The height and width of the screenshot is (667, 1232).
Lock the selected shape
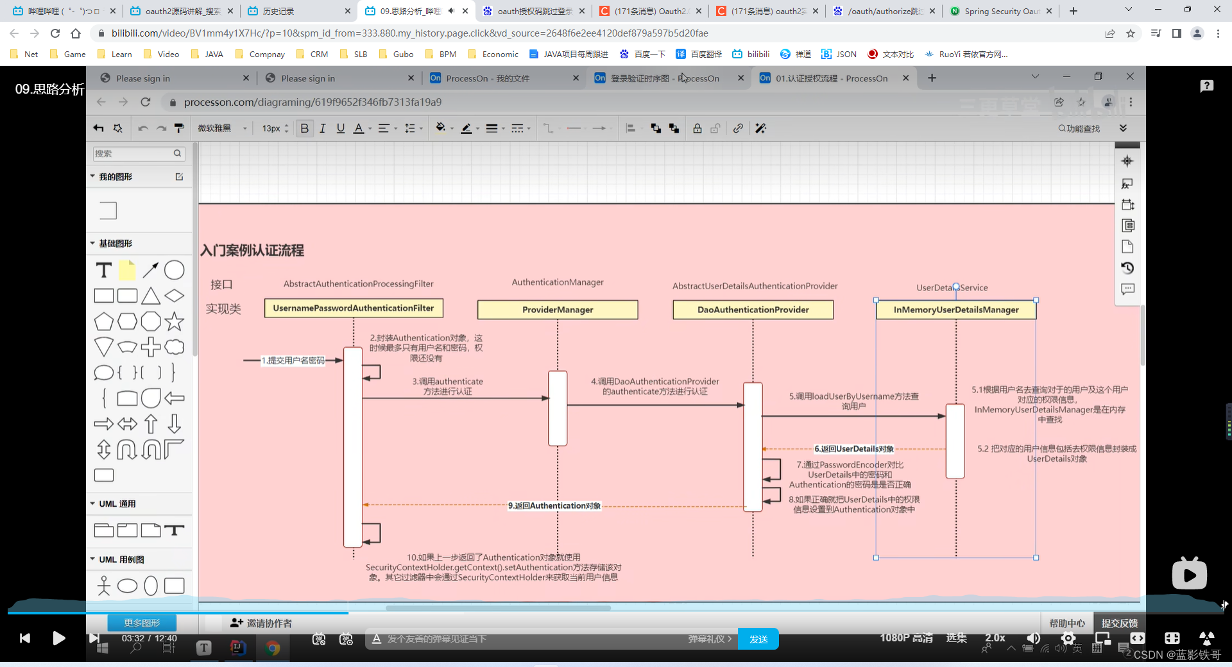(x=697, y=128)
